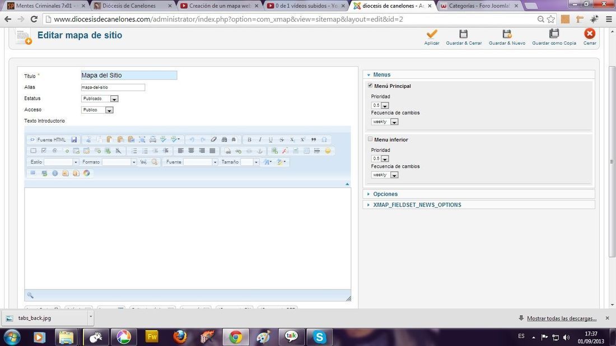Insert special character omega icon
The image size is (616, 346).
[324, 140]
